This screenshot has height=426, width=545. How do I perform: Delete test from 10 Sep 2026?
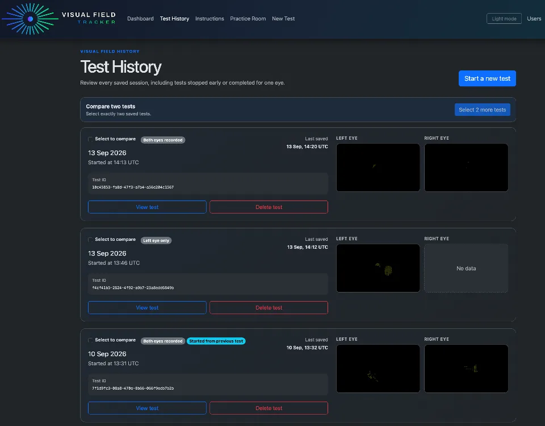point(269,408)
